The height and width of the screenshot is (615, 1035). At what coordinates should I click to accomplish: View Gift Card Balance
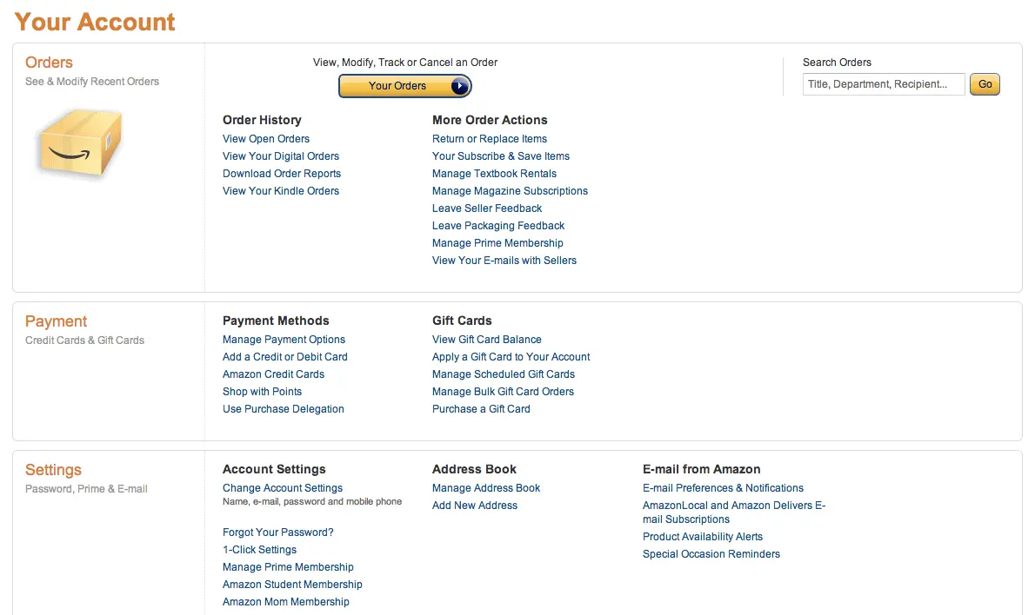[486, 339]
